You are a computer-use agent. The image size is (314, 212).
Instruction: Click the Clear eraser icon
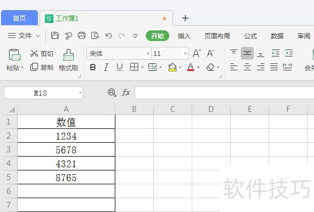[210, 67]
